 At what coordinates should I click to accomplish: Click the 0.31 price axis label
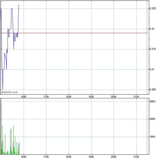tap(152, 69)
